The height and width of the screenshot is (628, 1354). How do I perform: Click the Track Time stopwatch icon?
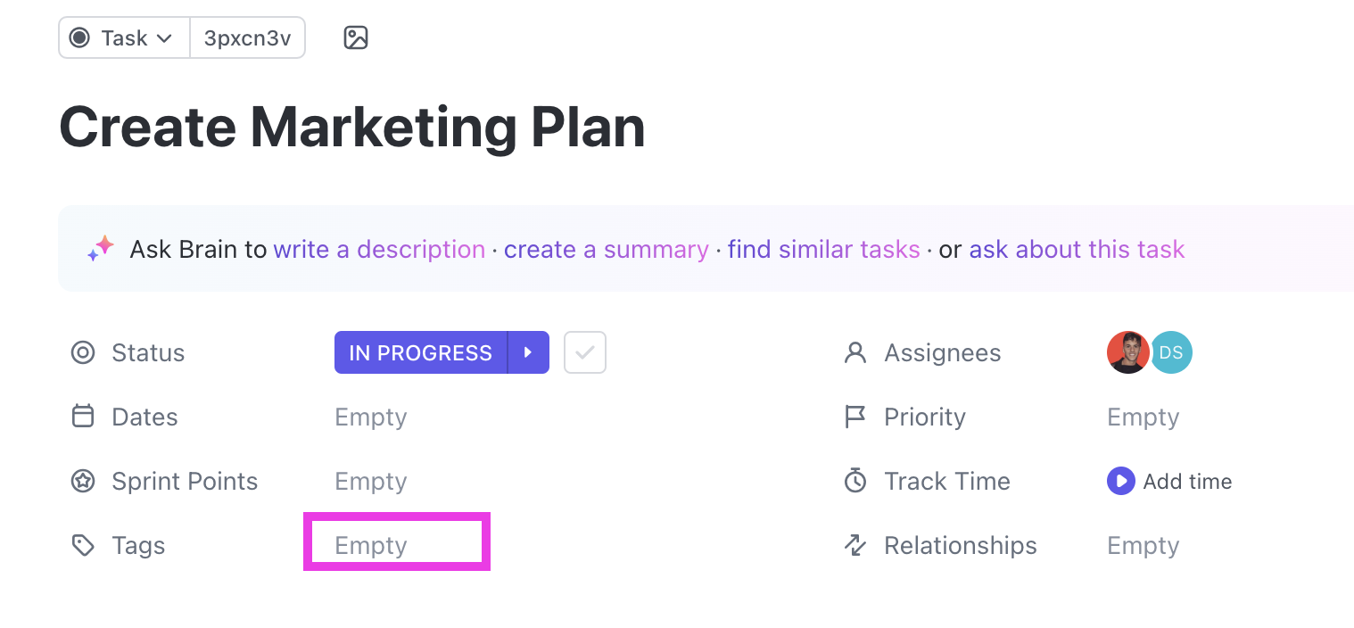click(855, 482)
